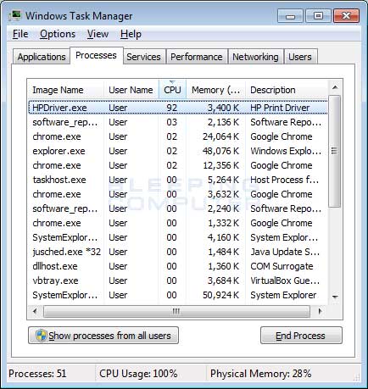Click the right arrow of the horizontal scrollbar
This screenshot has width=368, height=389.
click(x=320, y=312)
